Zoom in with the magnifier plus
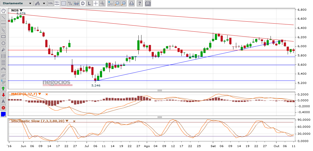Image resolution: width=313 pixels, height=151 pixels. [x=123, y=3]
